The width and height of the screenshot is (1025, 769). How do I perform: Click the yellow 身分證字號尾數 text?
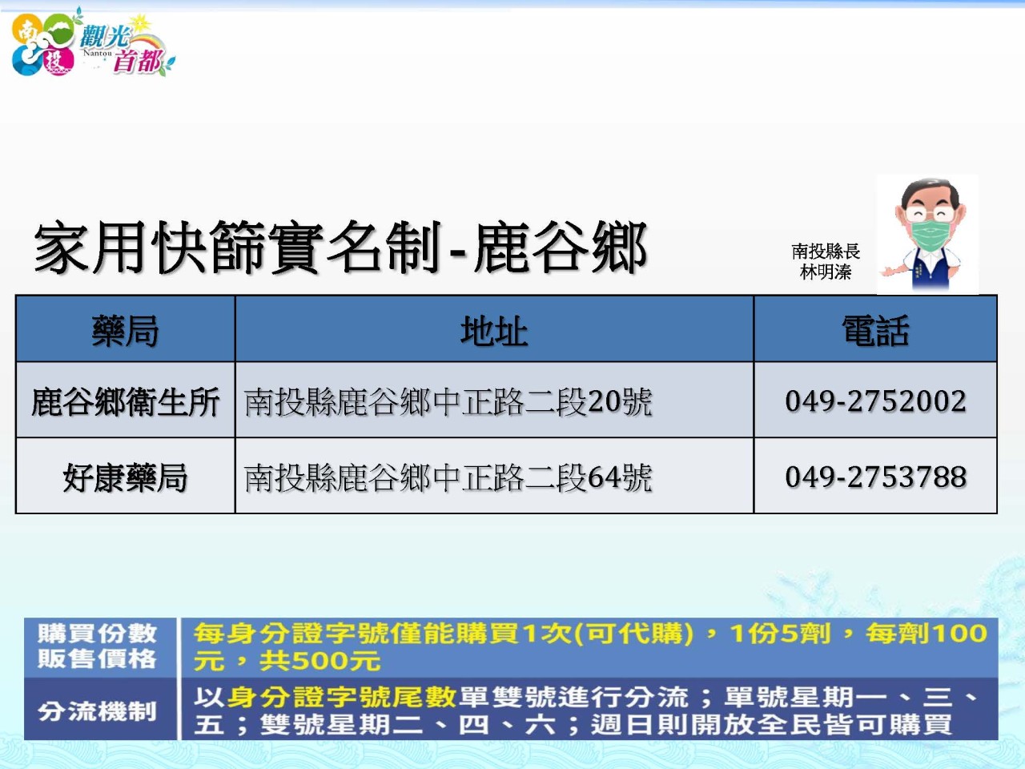(342, 697)
